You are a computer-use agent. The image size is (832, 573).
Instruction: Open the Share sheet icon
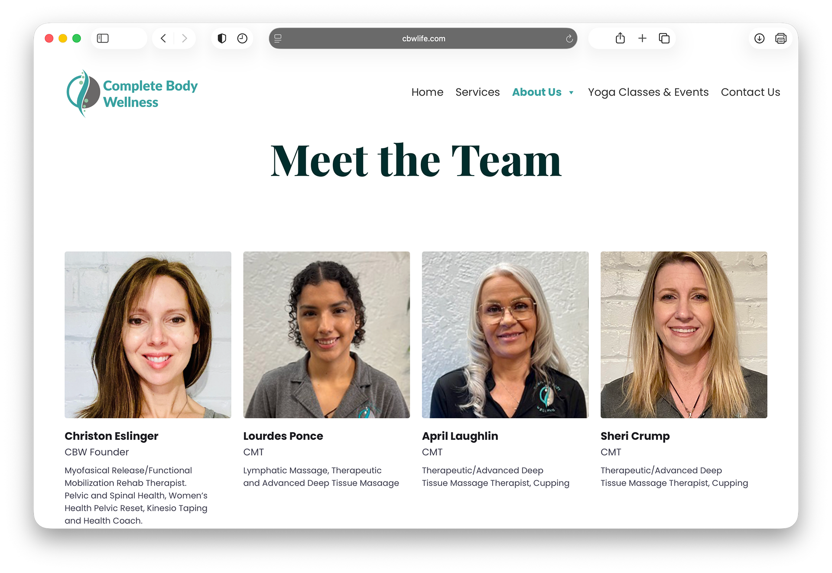[620, 38]
